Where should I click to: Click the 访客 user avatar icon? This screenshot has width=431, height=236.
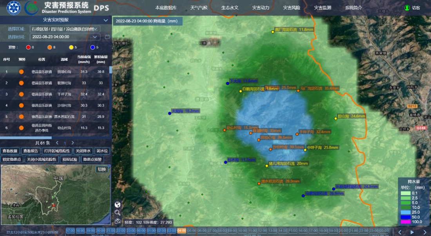pyautogui.click(x=407, y=8)
